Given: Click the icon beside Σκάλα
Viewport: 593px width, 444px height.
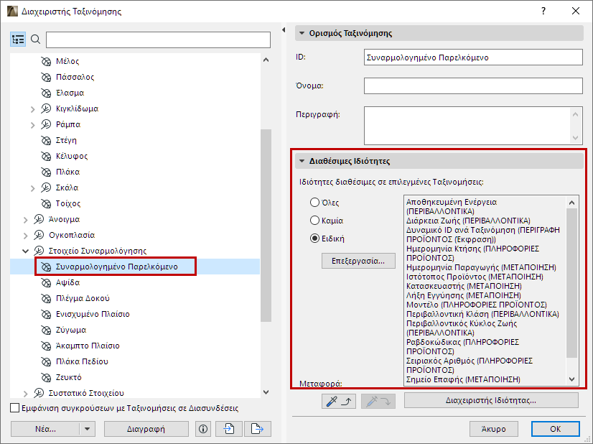Looking at the screenshot, I should 46,188.
